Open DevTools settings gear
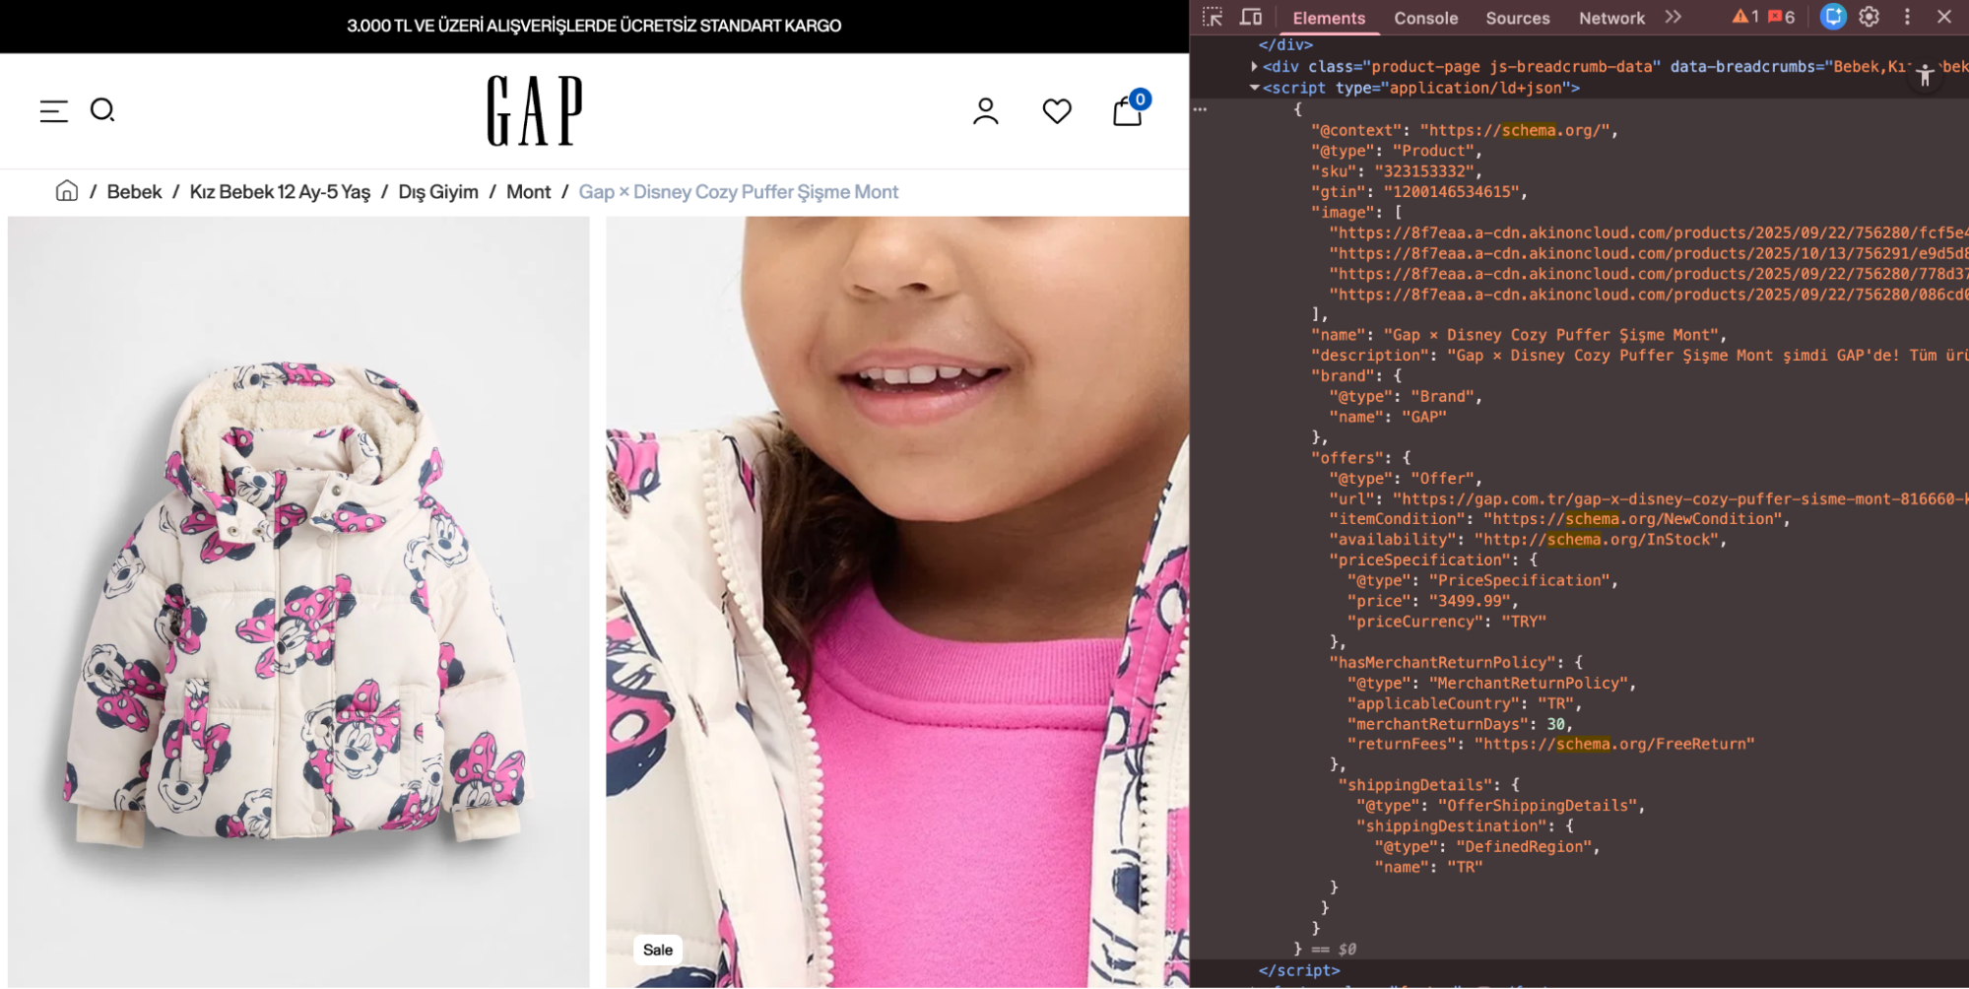Viewport: 1969px width, 989px height. (1870, 17)
